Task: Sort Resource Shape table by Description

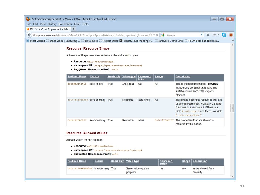Action: tap(183, 76)
